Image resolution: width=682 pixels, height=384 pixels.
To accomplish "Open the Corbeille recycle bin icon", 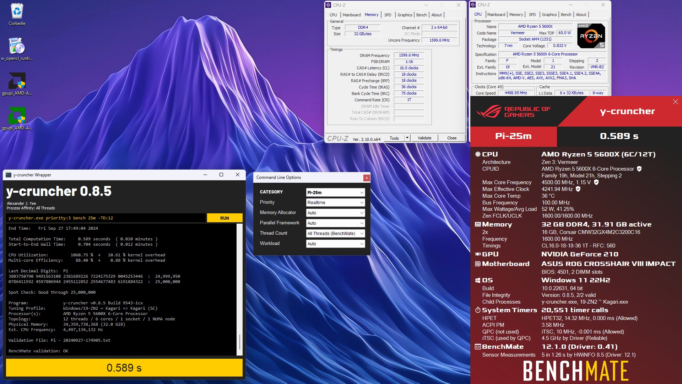I will [17, 15].
